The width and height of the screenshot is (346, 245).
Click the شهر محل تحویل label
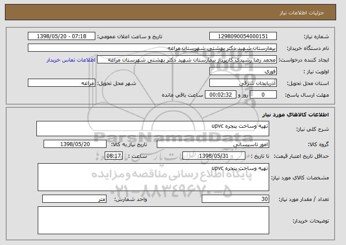(117, 84)
